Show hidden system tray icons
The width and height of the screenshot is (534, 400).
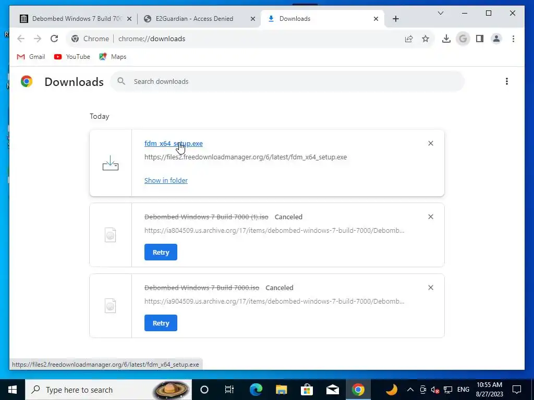click(x=410, y=390)
